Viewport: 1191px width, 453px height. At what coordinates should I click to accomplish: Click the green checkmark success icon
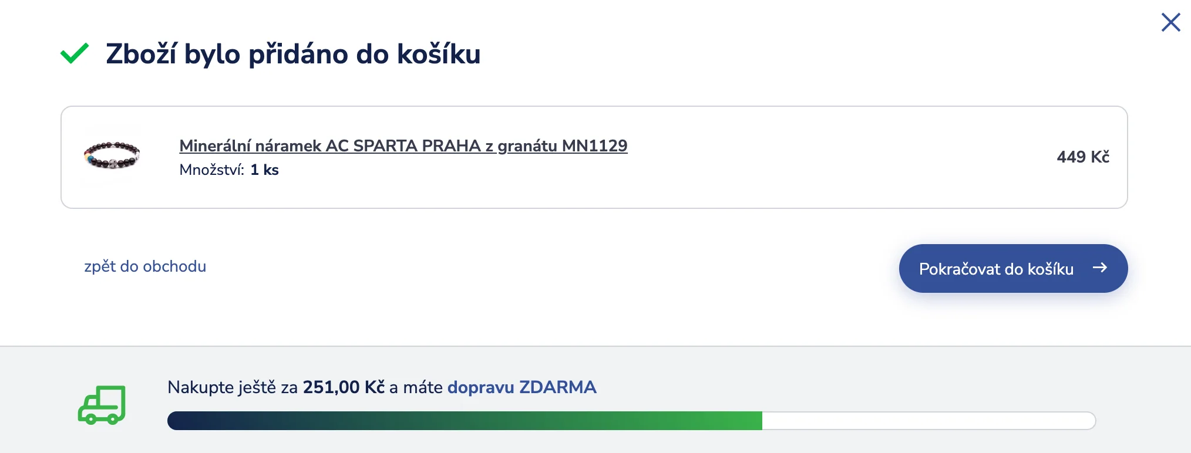pyautogui.click(x=75, y=56)
